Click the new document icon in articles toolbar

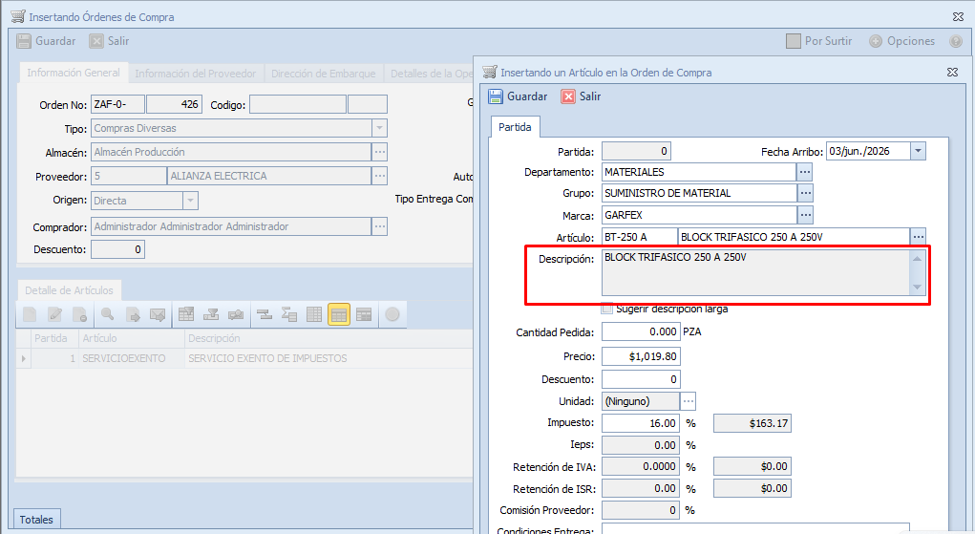[x=30, y=314]
